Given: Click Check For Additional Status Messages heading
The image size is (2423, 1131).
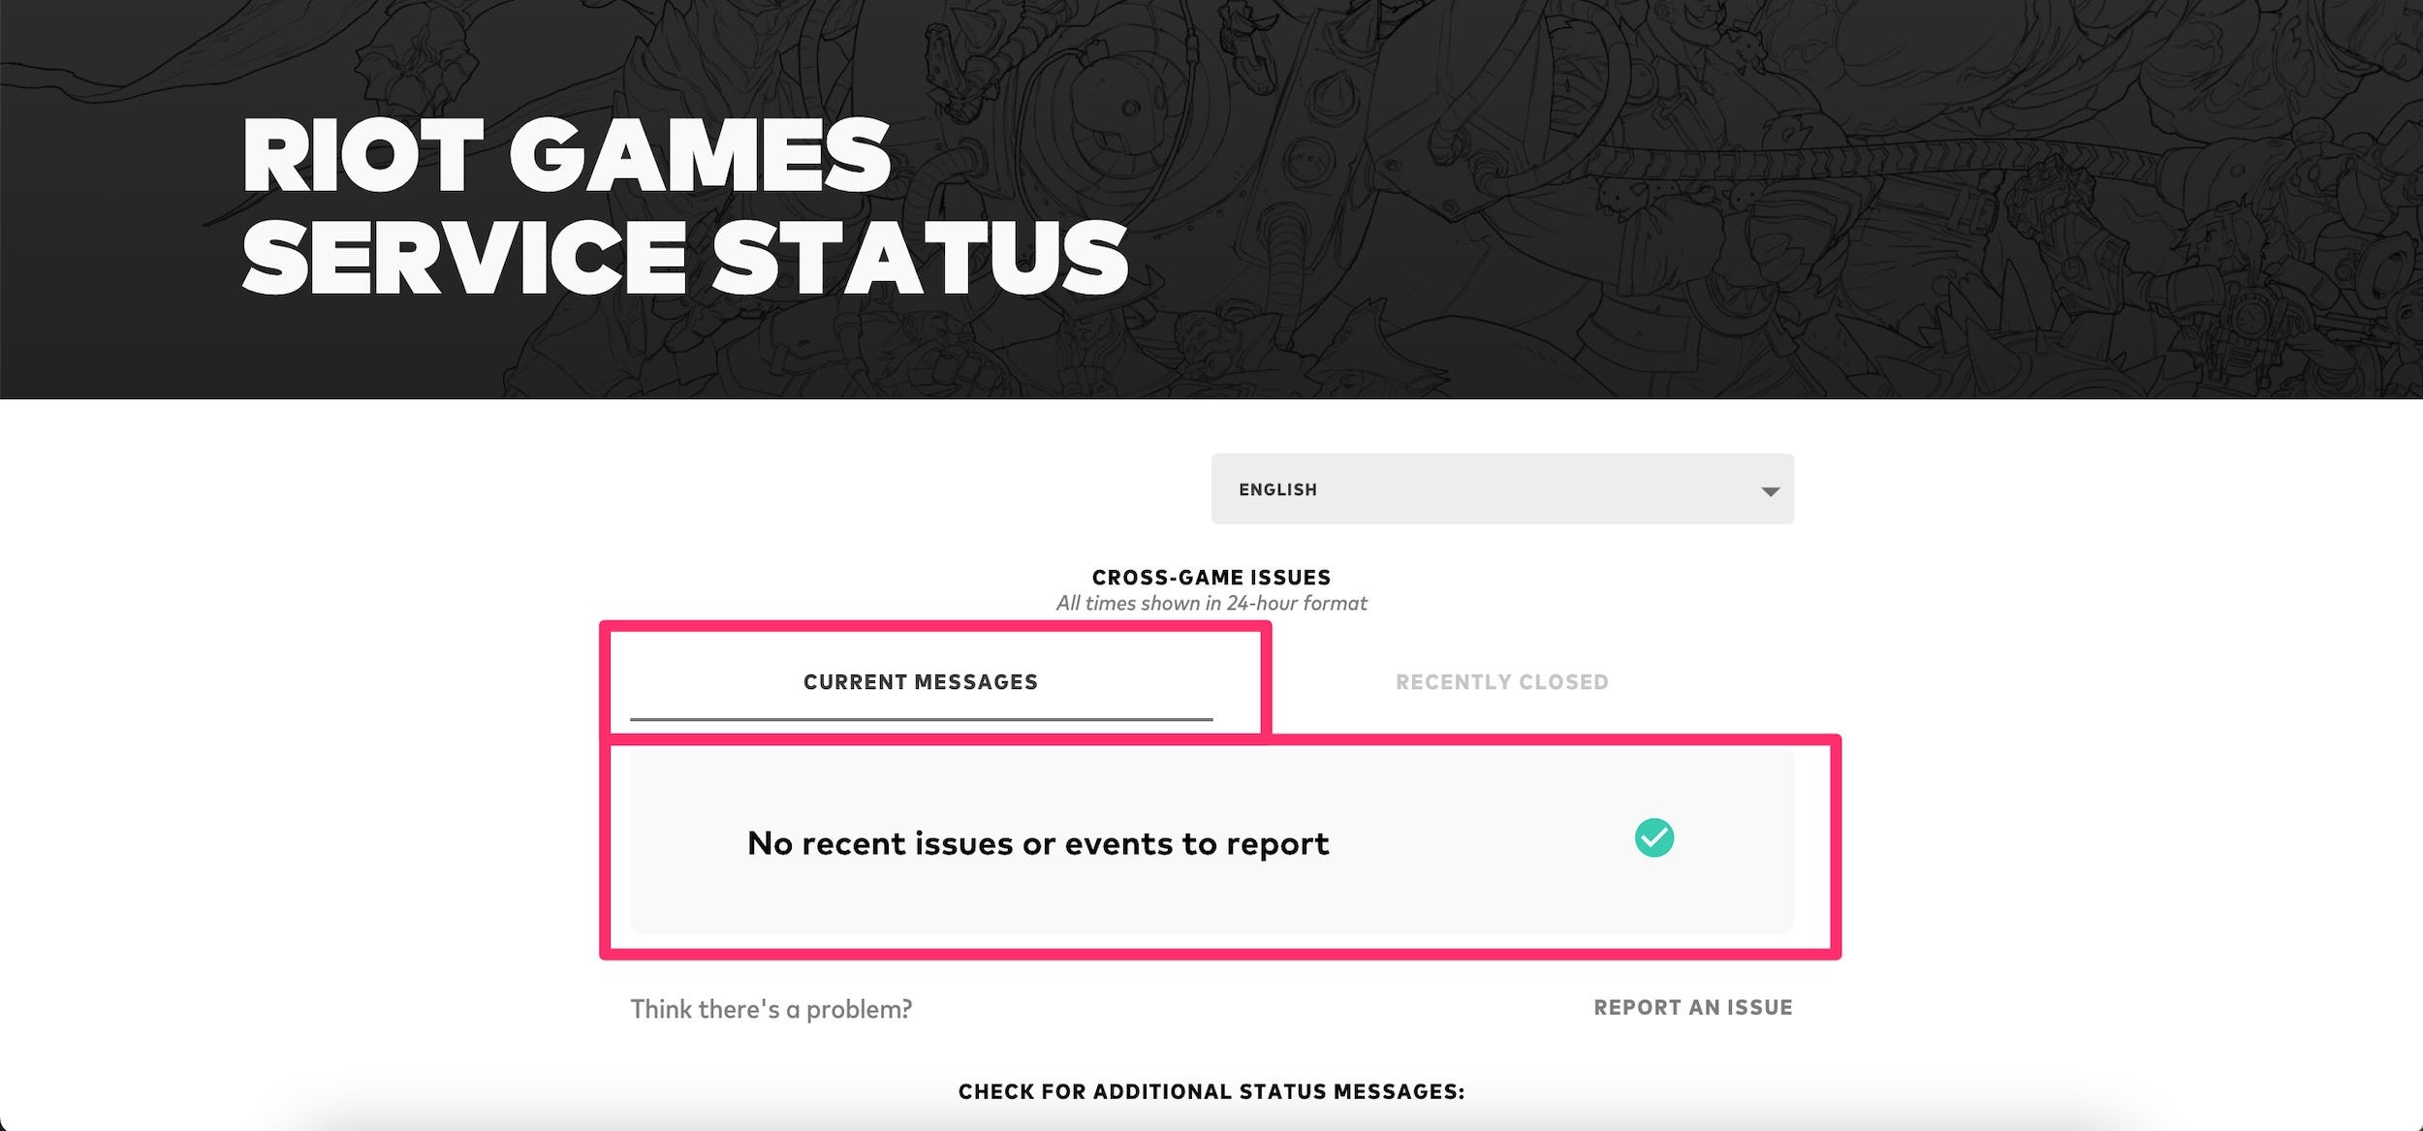Looking at the screenshot, I should [x=1211, y=1089].
